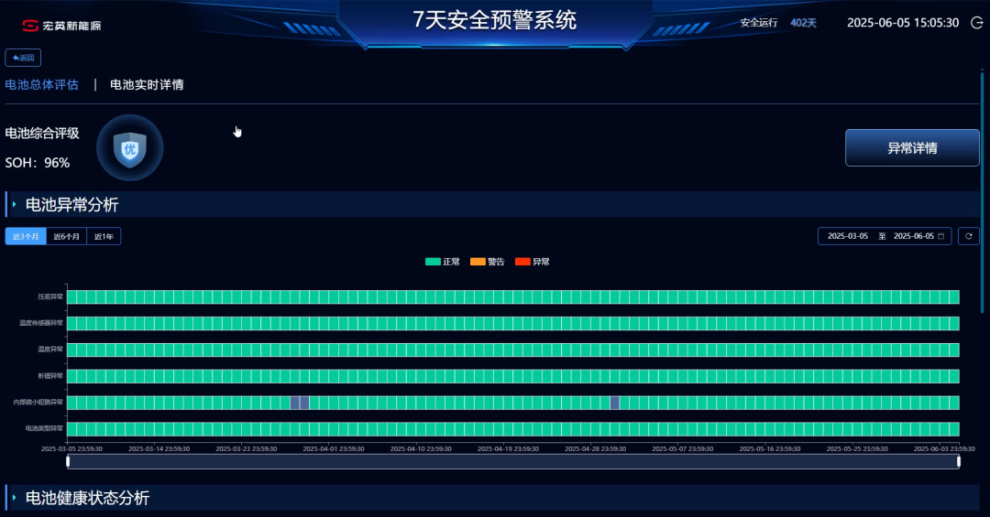990x517 pixels.
Task: Click the logout icon beside the clock
Action: (976, 23)
